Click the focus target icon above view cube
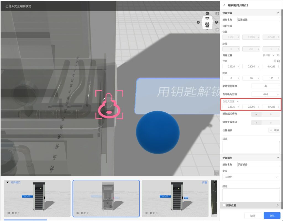 (217, 14)
